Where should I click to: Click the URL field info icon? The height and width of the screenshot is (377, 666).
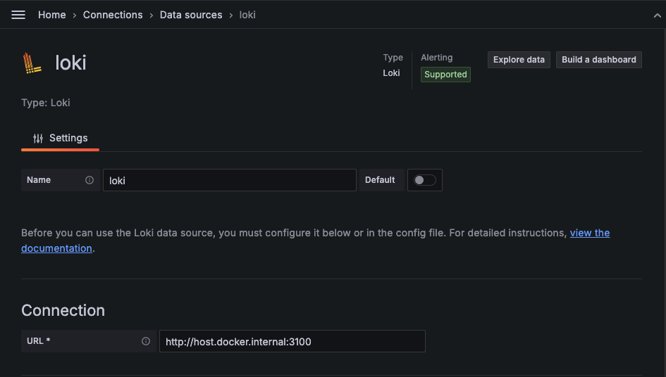pos(146,341)
